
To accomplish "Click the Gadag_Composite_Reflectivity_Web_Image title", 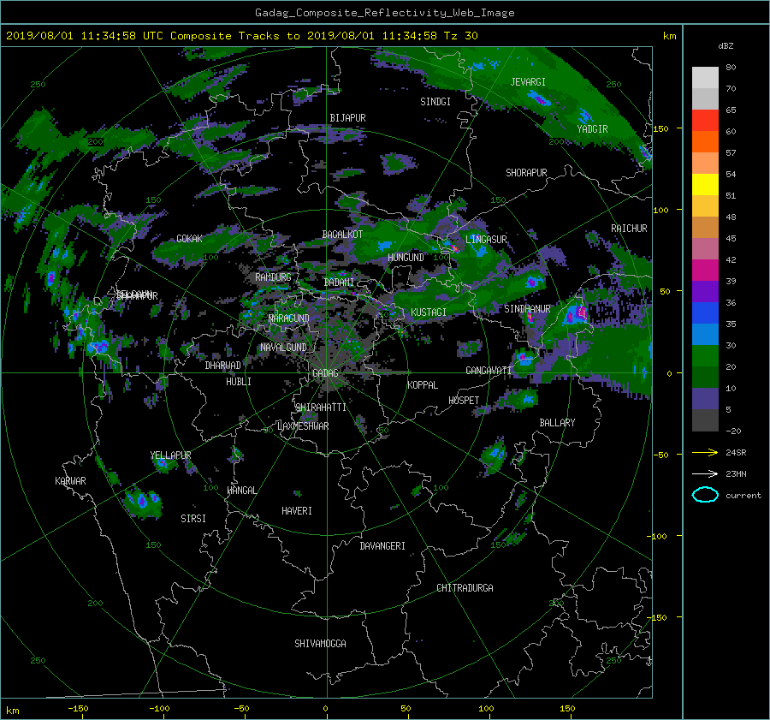I will [384, 13].
